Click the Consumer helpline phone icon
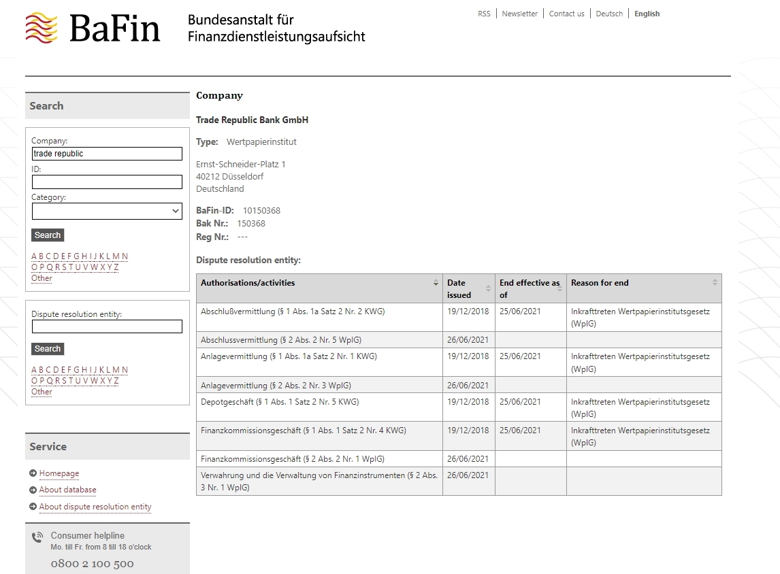Viewport: 780px width, 574px height. point(37,537)
